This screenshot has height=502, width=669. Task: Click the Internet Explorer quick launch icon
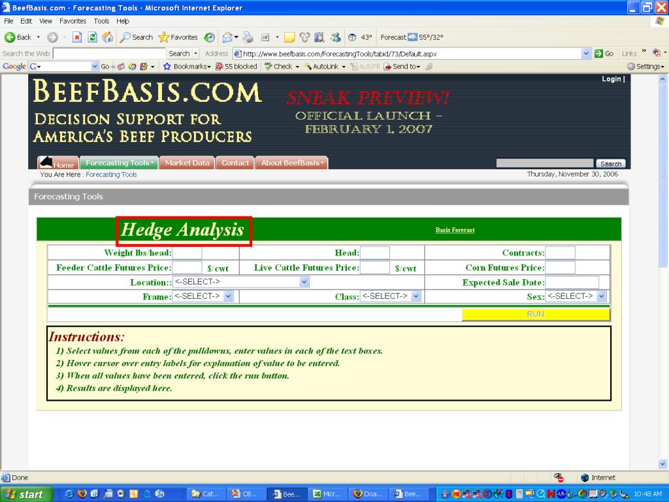[69, 494]
